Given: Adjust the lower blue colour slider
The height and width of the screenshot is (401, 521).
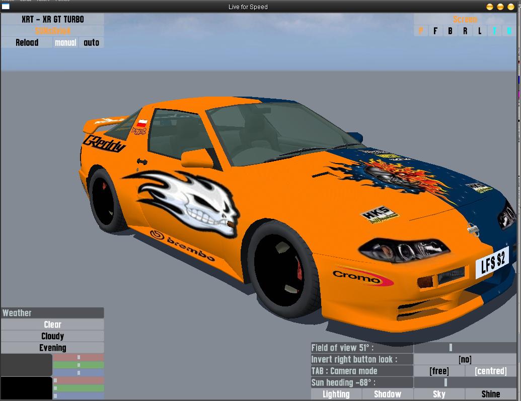Looking at the screenshot, I should (79, 395).
